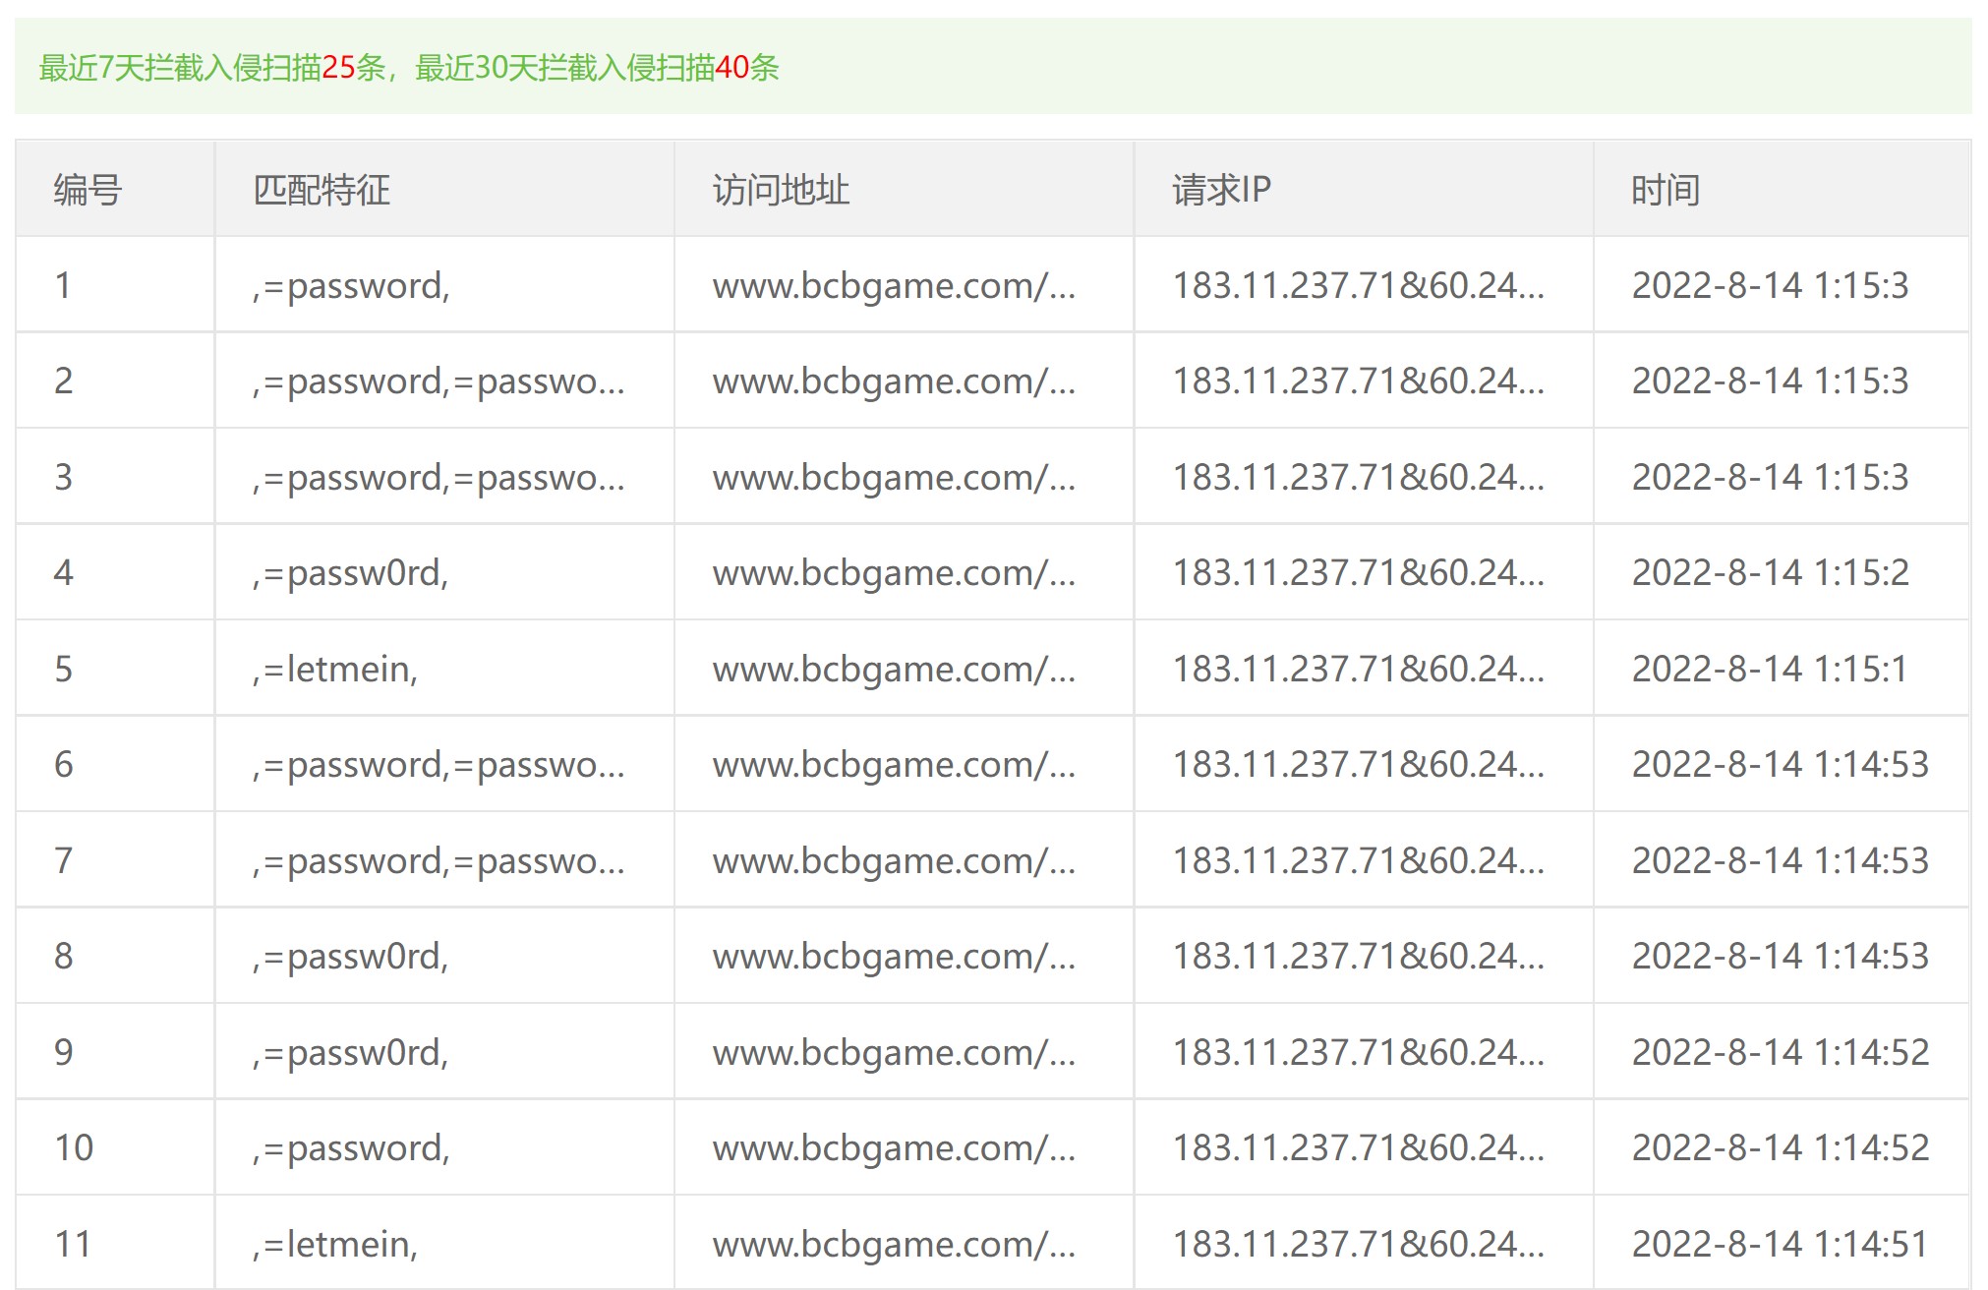The width and height of the screenshot is (1988, 1290).
Task: Click the ,=passw0rd, feature in row 9
Action: click(x=351, y=1053)
